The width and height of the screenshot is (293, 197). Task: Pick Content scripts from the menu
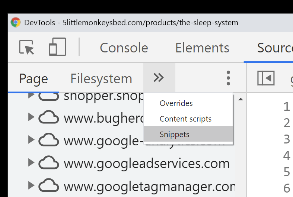click(x=185, y=119)
